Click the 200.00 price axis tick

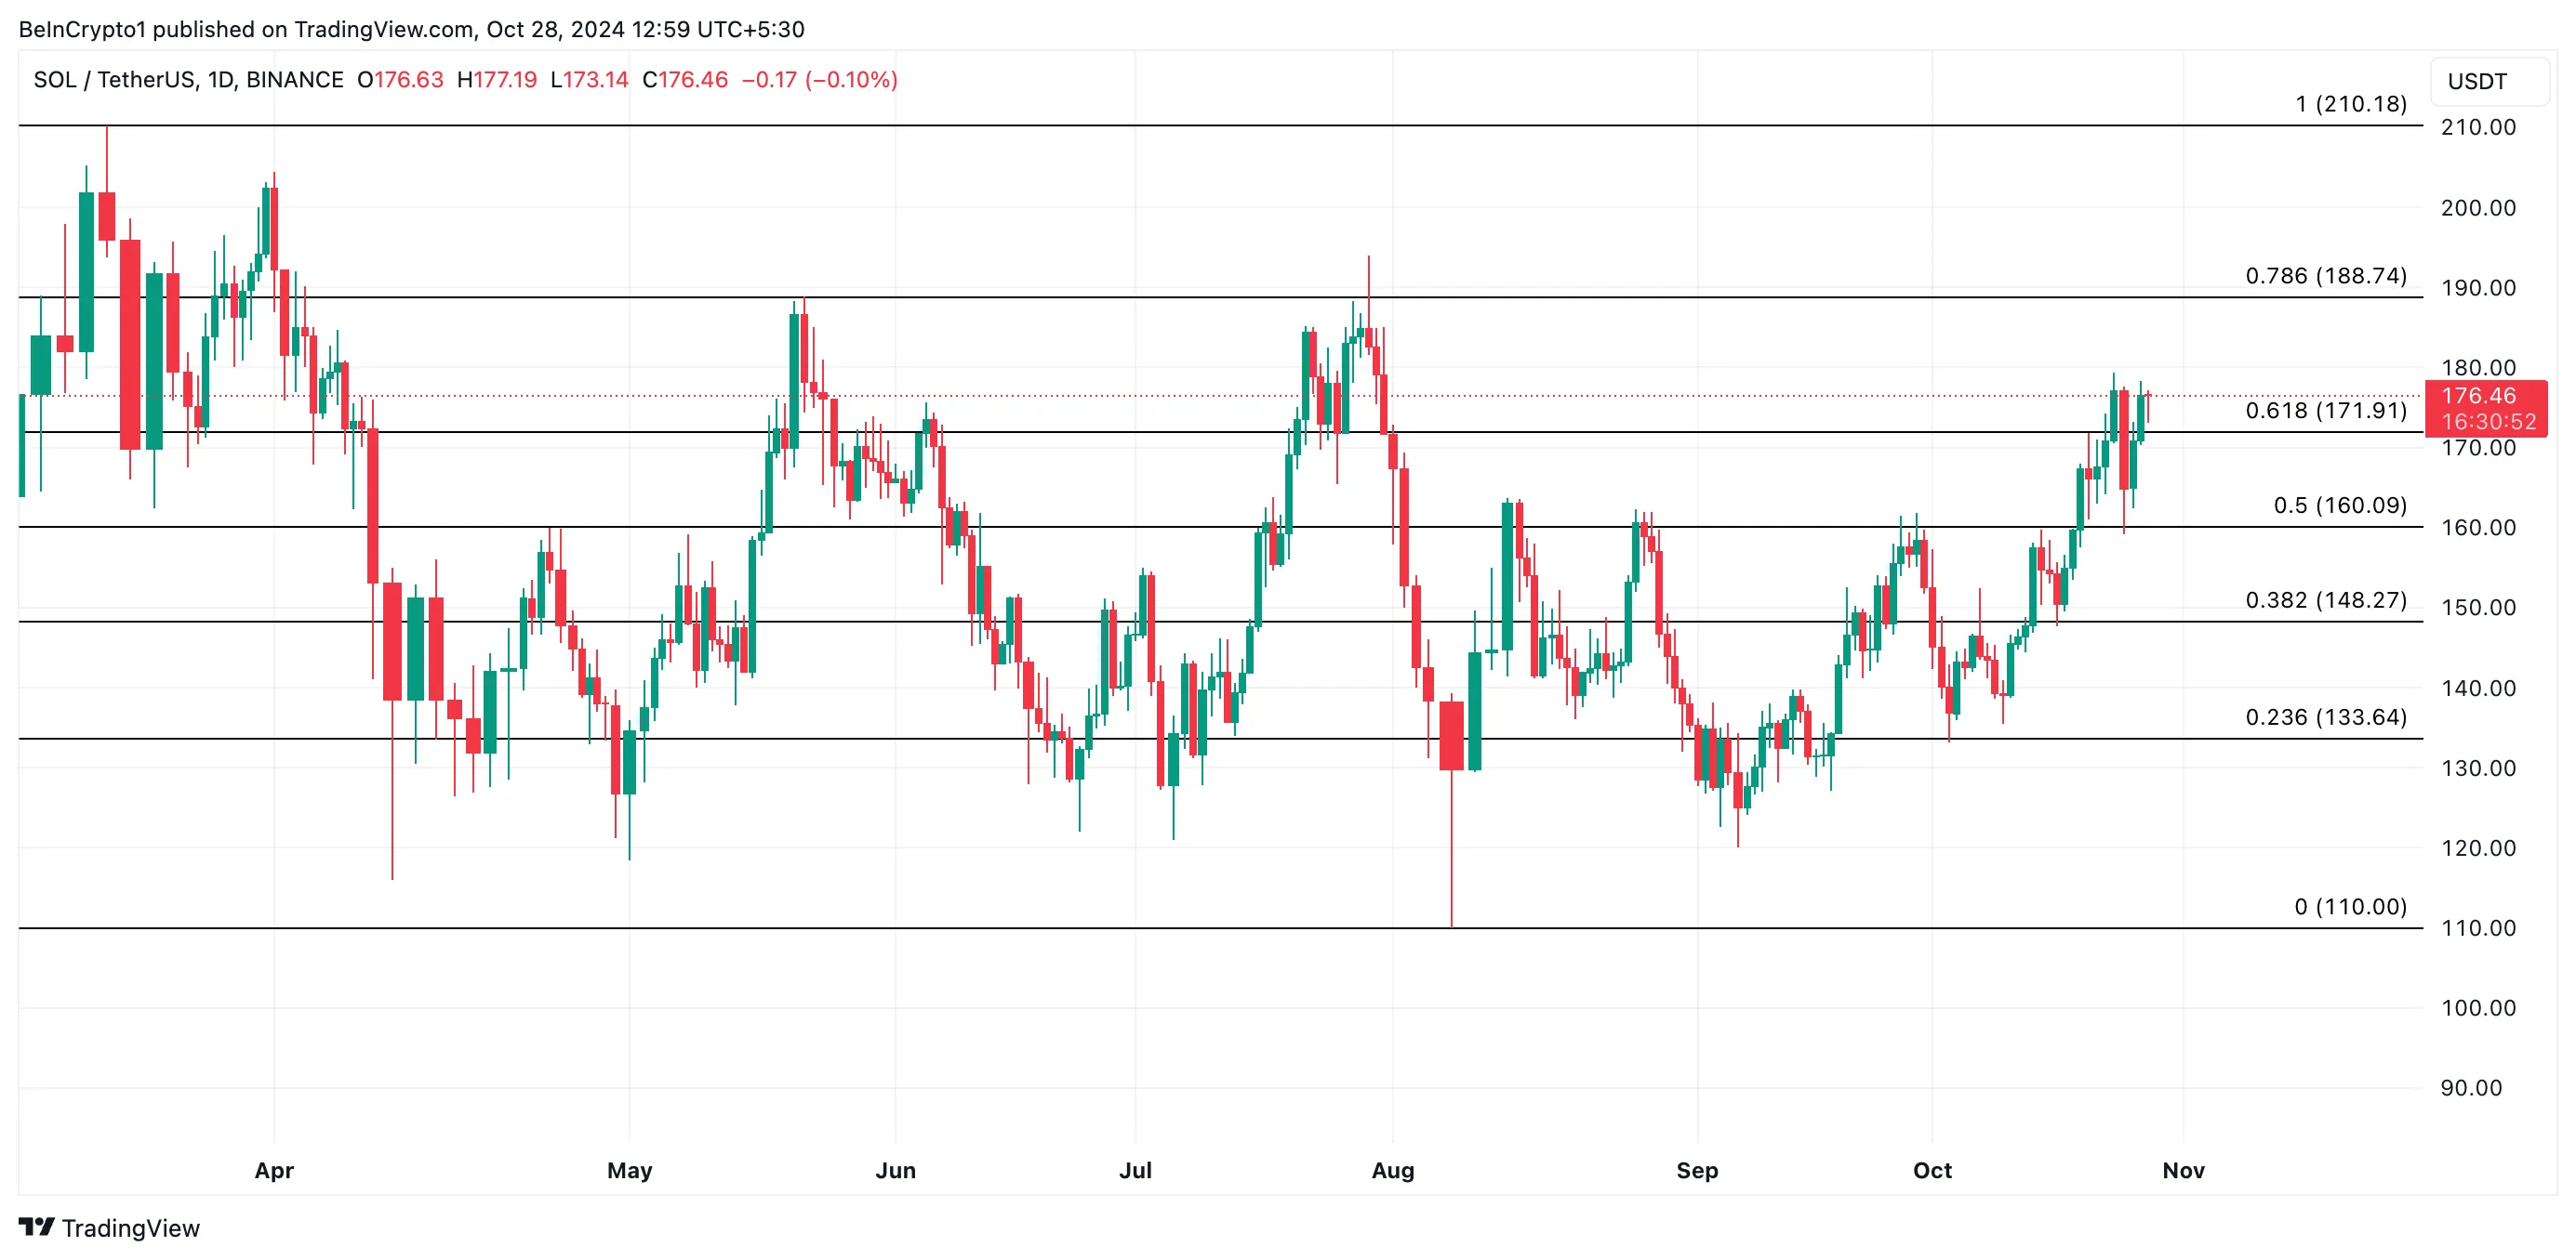2479,208
